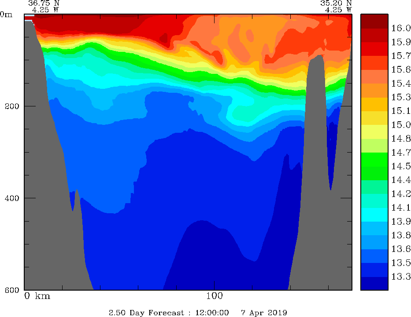Select the 14.2 legend value
The image size is (411, 317).
pos(401,193)
